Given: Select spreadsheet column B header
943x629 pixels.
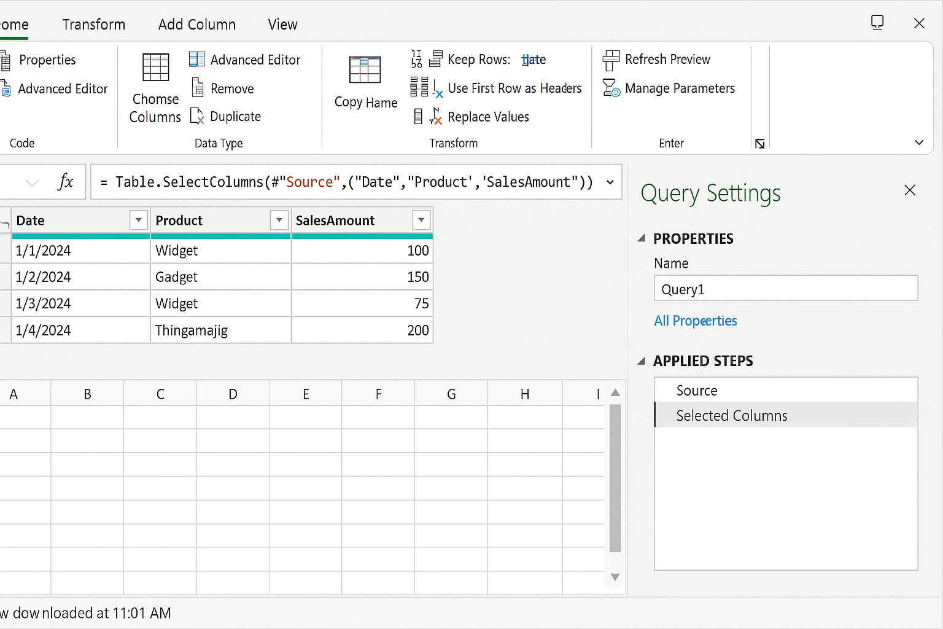Looking at the screenshot, I should [87, 394].
